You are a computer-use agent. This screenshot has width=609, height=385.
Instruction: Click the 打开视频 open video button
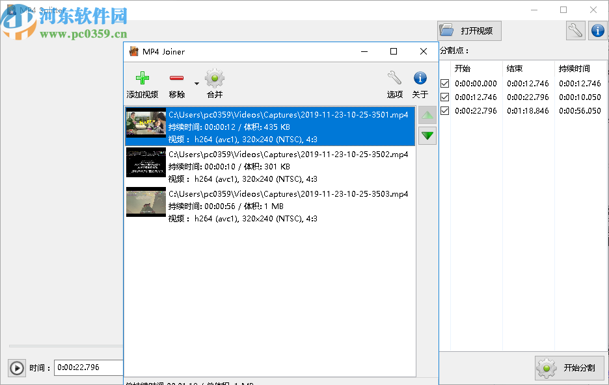(468, 30)
